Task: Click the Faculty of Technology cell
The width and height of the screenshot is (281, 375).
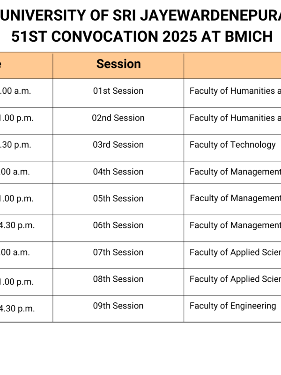Action: click(x=232, y=145)
